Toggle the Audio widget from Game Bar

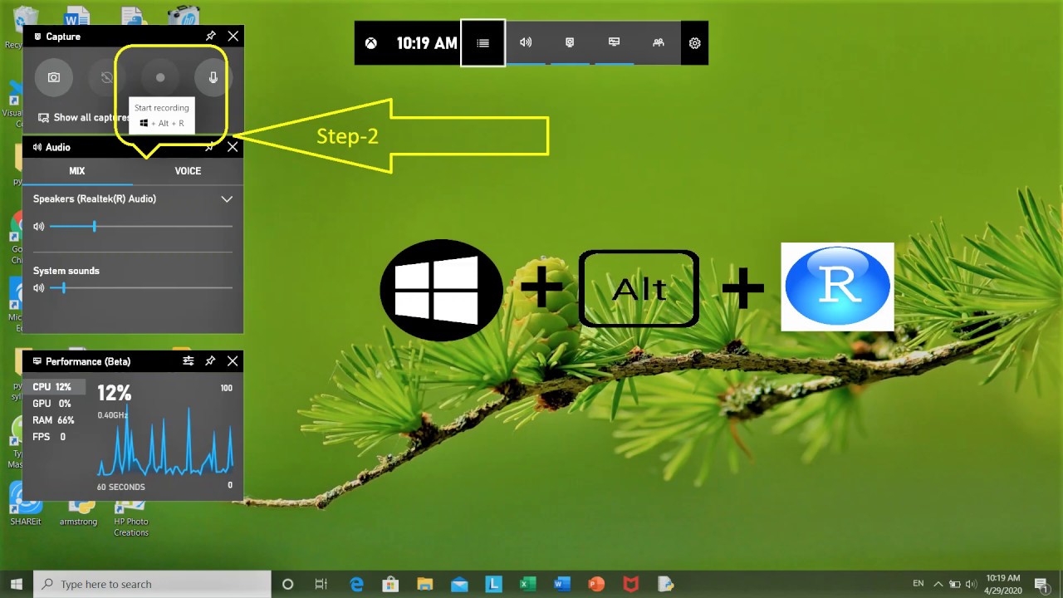pos(526,42)
